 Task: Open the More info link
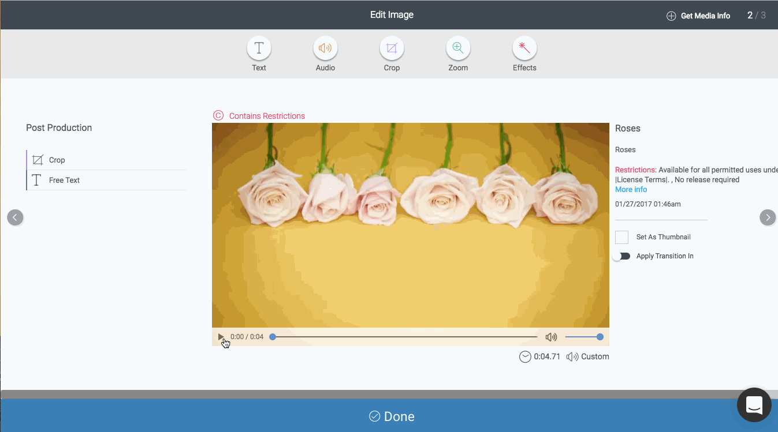pyautogui.click(x=631, y=189)
